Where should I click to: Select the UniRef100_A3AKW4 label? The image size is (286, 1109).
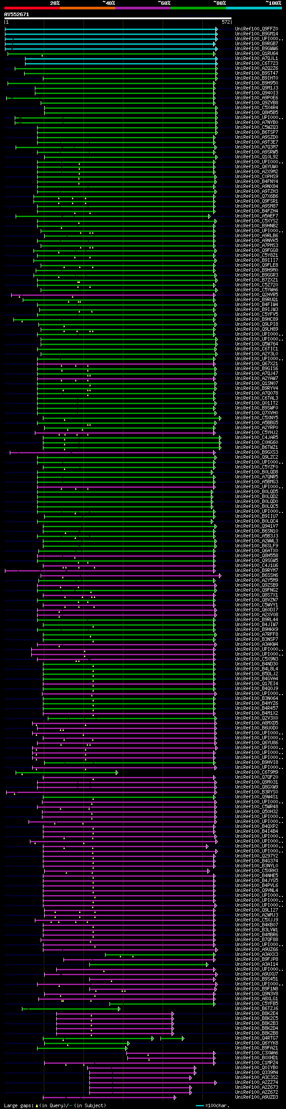click(x=257, y=644)
